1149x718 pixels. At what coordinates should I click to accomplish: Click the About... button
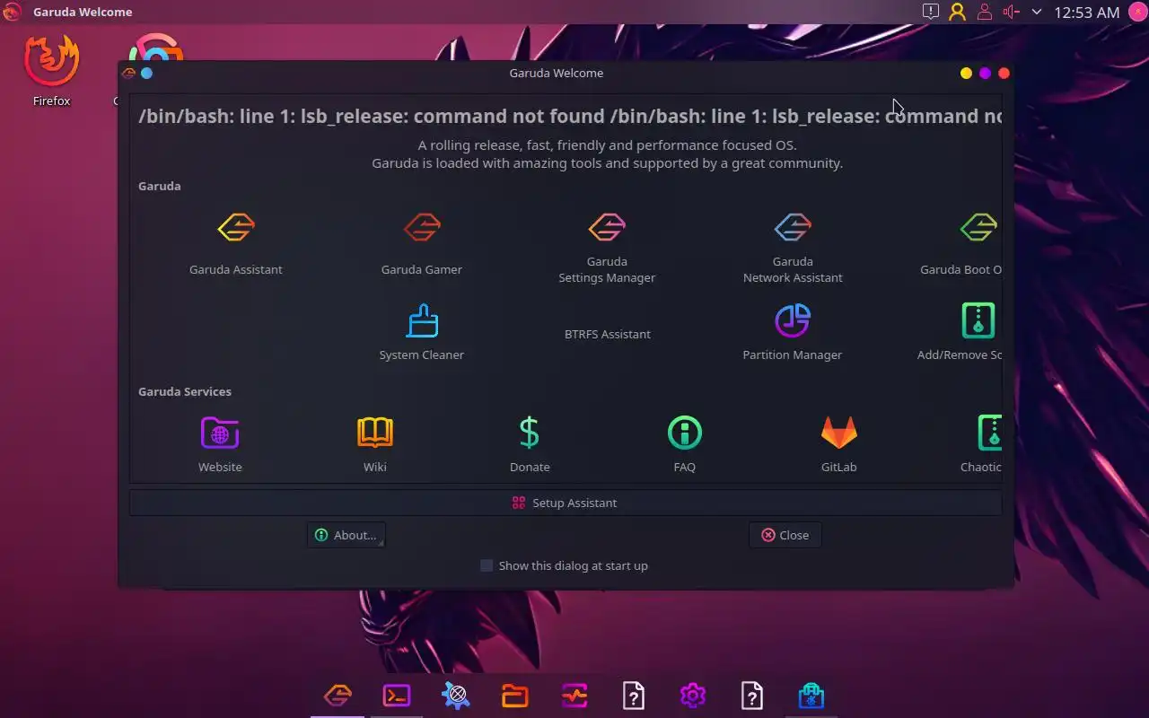(346, 535)
